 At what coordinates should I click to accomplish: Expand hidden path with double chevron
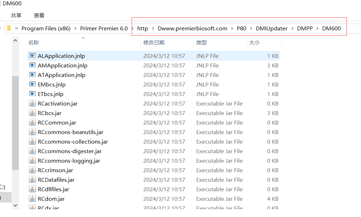tap(17, 28)
